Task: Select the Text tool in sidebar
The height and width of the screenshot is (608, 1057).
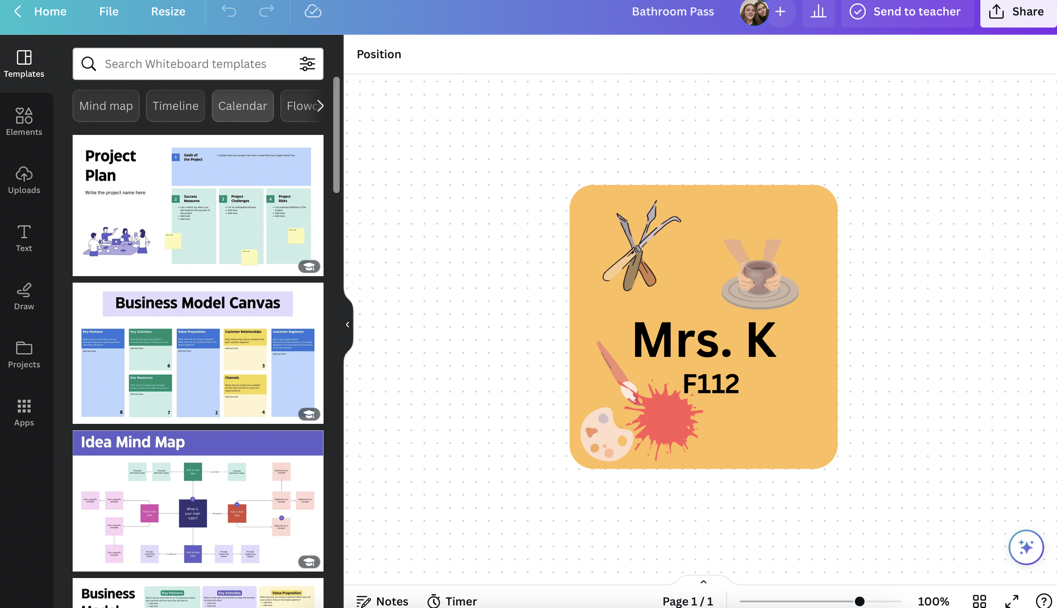Action: tap(24, 238)
